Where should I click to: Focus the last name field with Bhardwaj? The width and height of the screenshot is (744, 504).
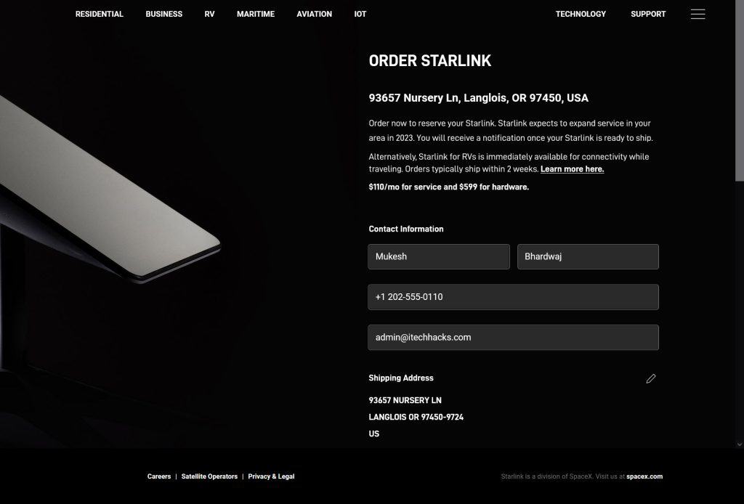[x=588, y=256]
